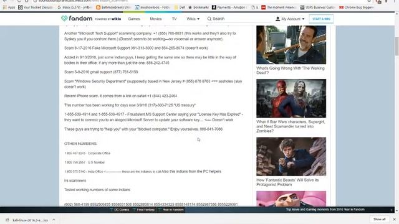Open the Apps bookmark
399x224 pixels.
click(x=9, y=7)
